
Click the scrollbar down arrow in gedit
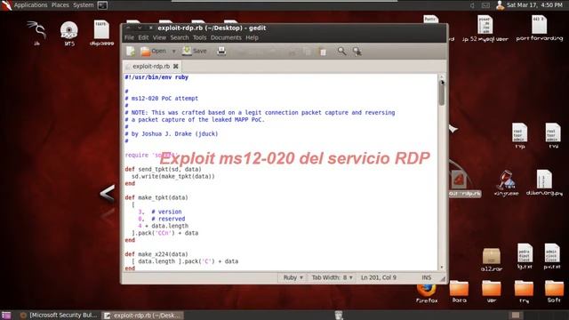[442, 267]
